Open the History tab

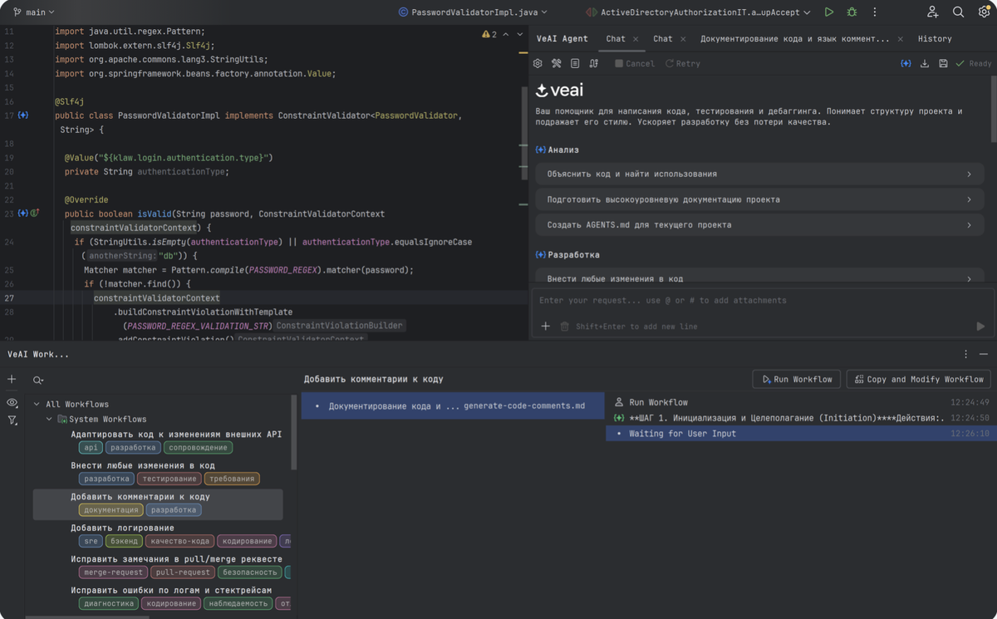(935, 39)
